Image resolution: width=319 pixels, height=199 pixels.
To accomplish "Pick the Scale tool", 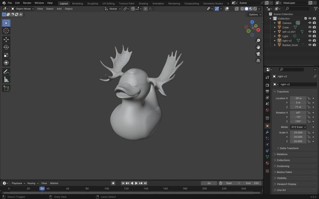I will (x=6, y=55).
